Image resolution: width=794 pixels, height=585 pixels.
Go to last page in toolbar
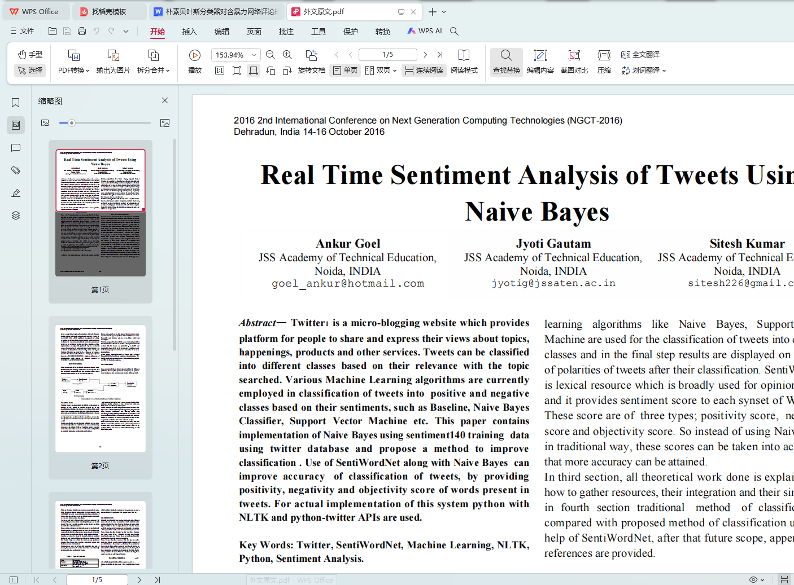click(x=440, y=55)
